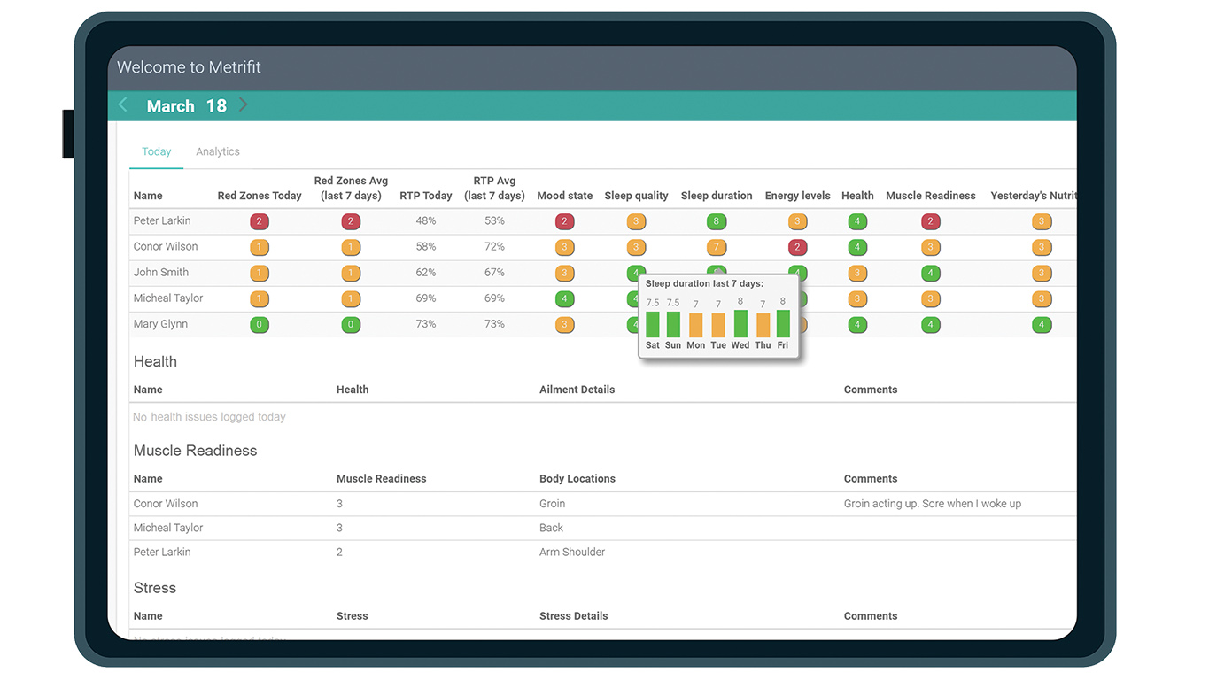Click Peter Larkin Yesterday's Nutrition badge
This screenshot has width=1209, height=680.
point(1042,221)
